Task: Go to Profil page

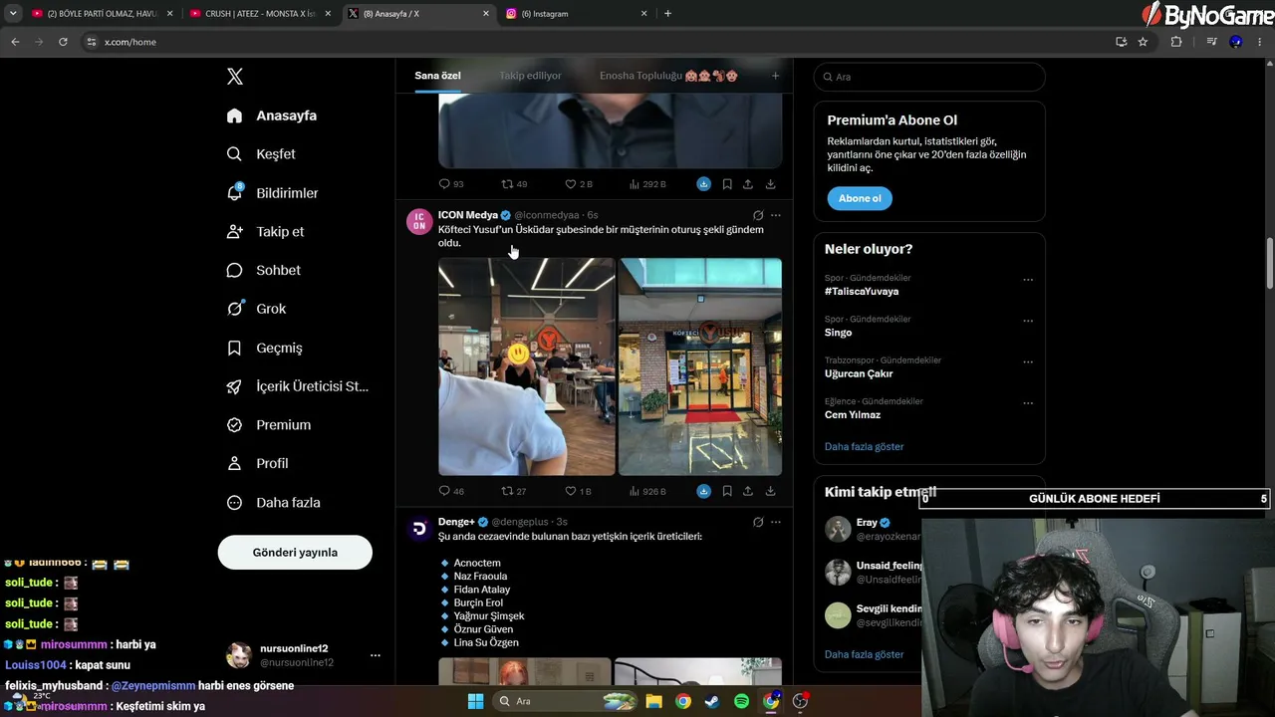Action: [257, 464]
